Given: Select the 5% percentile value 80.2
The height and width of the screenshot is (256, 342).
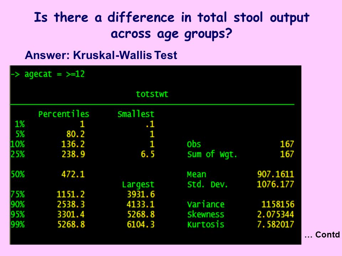Looking at the screenshot, I should tap(76, 134).
